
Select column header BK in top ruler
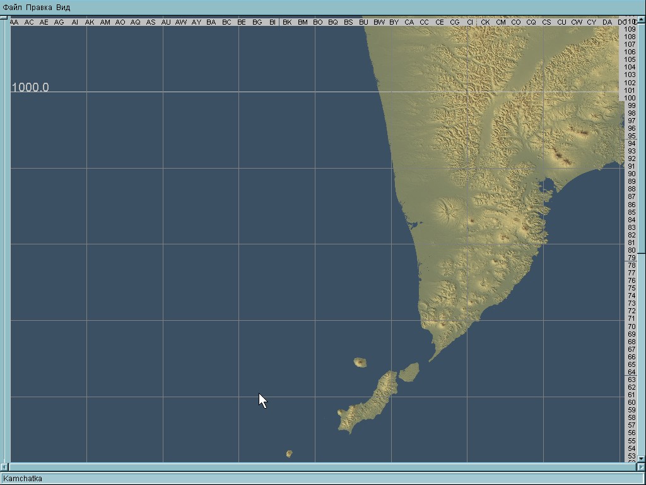point(287,22)
